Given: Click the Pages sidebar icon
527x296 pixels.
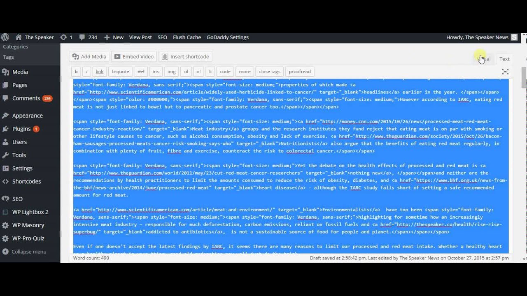Looking at the screenshot, I should (x=5, y=85).
